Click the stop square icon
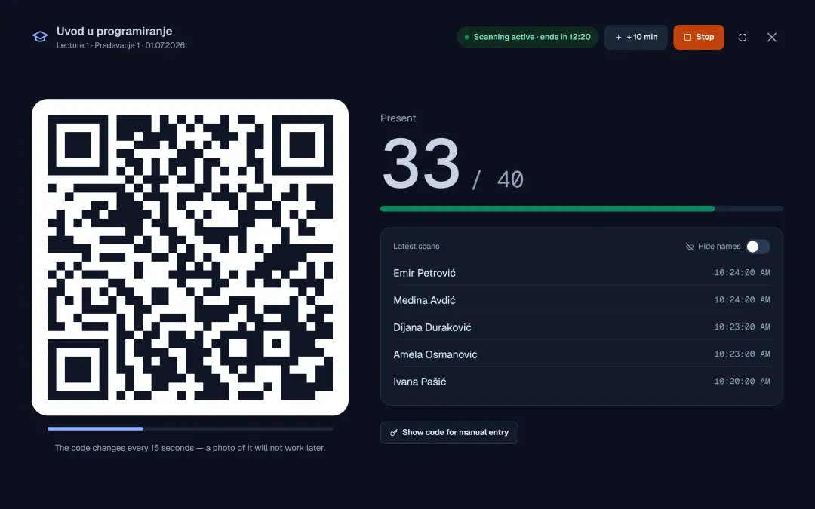815x509 pixels. click(x=687, y=38)
